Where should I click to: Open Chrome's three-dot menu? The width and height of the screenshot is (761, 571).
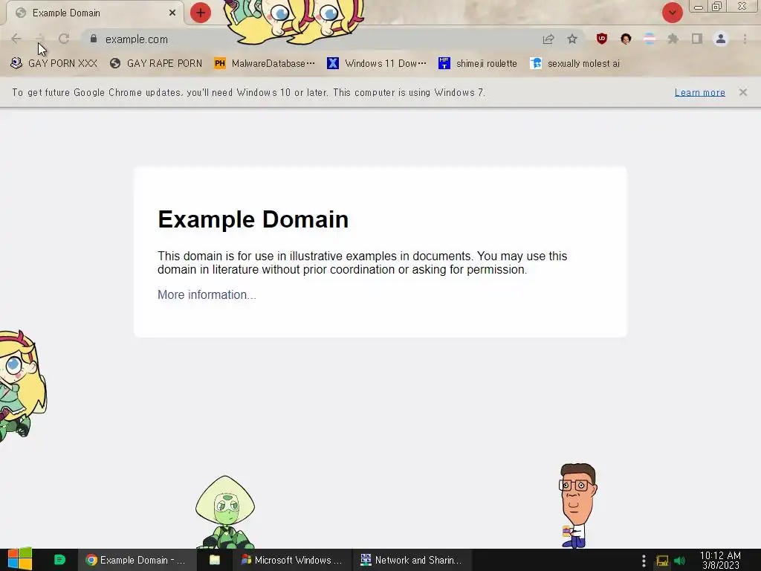click(x=745, y=39)
